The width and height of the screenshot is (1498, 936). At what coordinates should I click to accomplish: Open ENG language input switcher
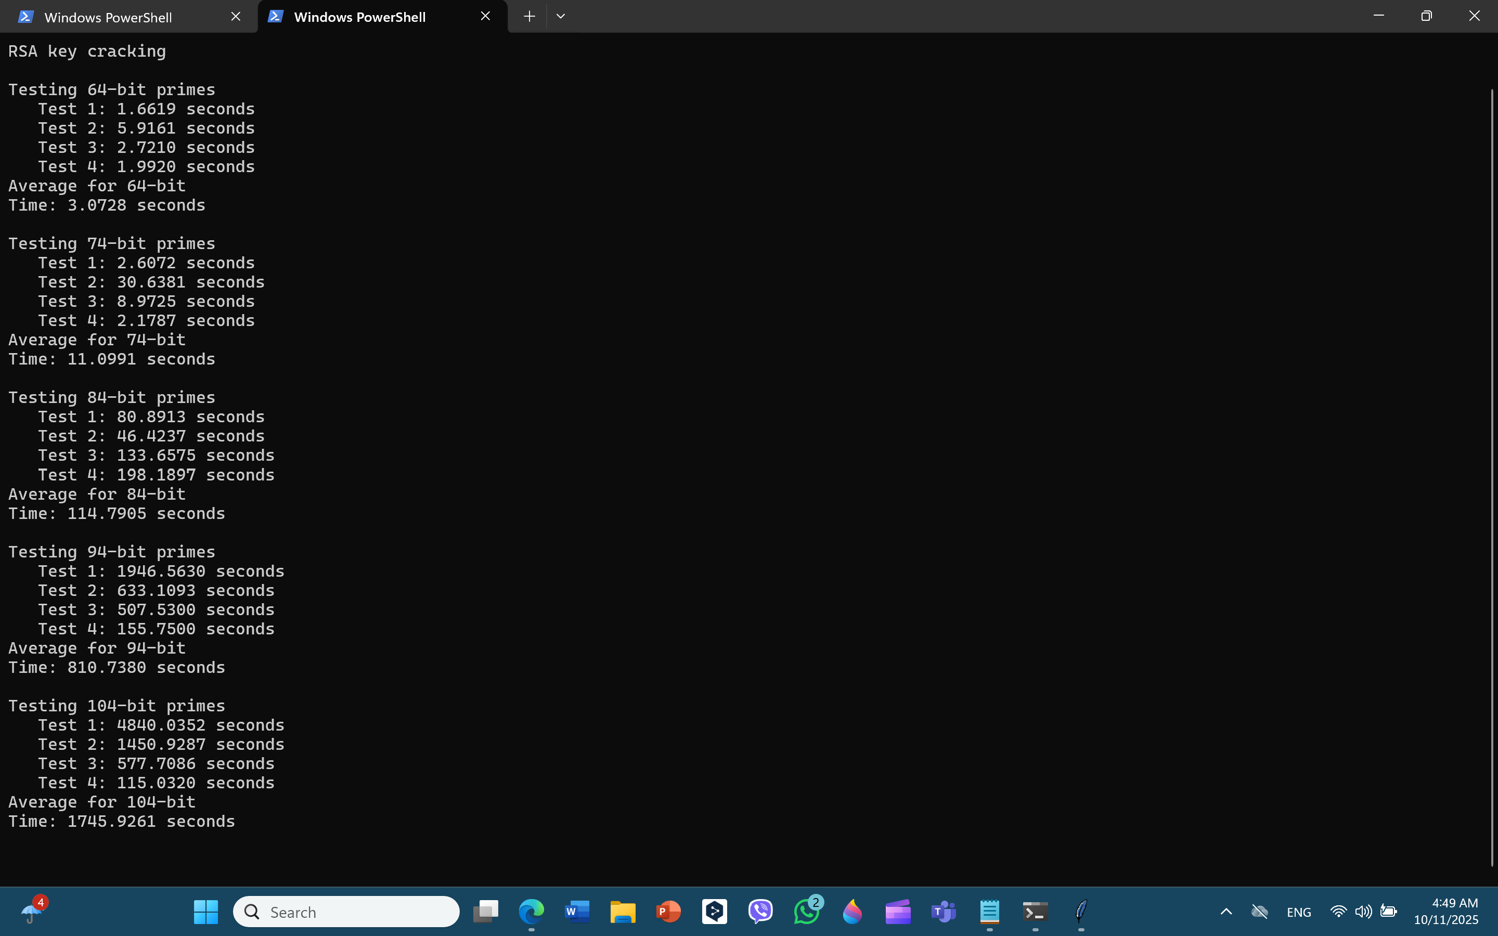click(1299, 911)
